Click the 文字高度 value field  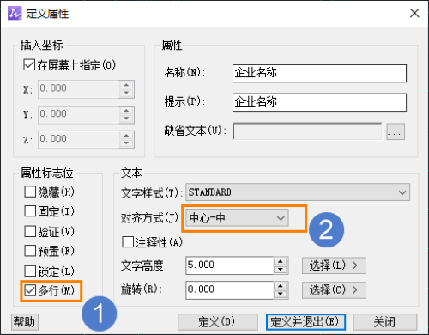pyautogui.click(x=230, y=265)
